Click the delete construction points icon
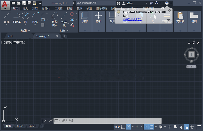 (72, 25)
